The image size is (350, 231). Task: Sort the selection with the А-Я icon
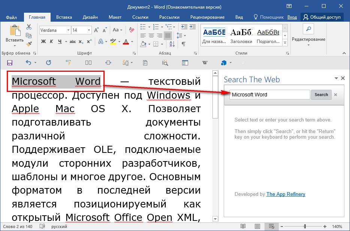pyautogui.click(x=172, y=44)
